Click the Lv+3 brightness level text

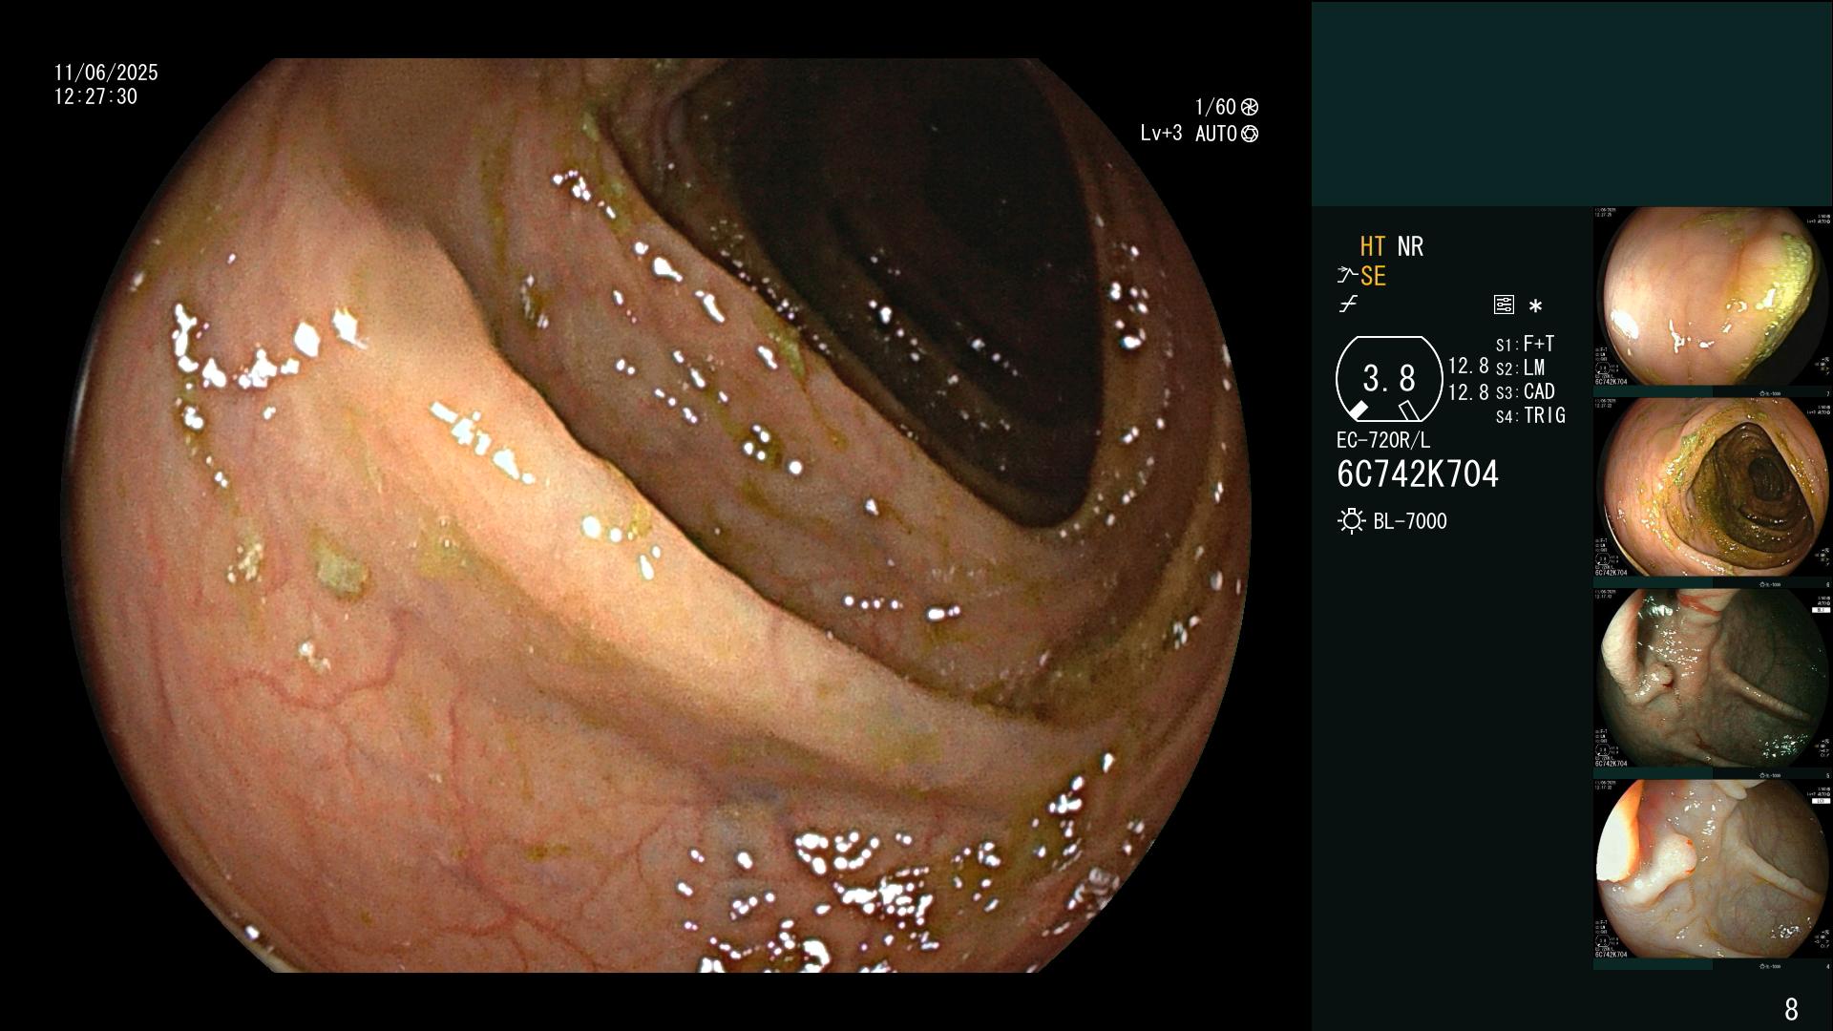tap(1161, 134)
